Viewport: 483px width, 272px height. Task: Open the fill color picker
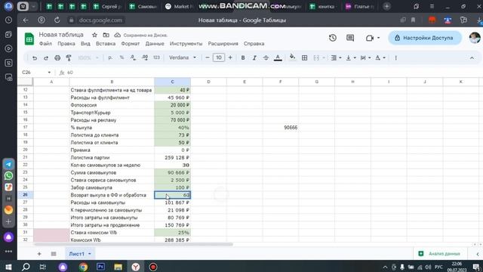292,57
